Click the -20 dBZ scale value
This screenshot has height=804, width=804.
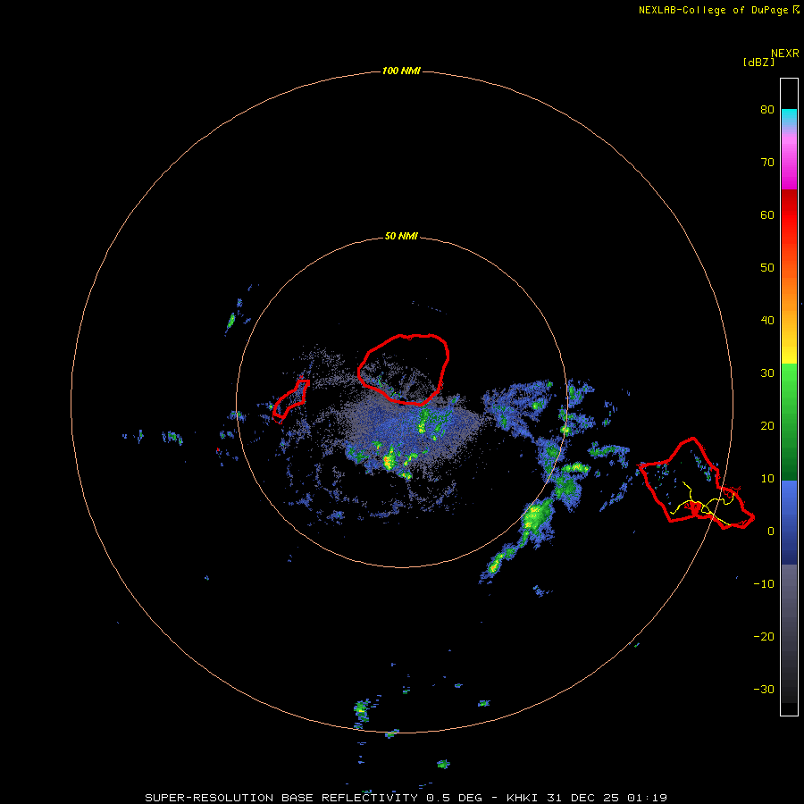pos(764,636)
